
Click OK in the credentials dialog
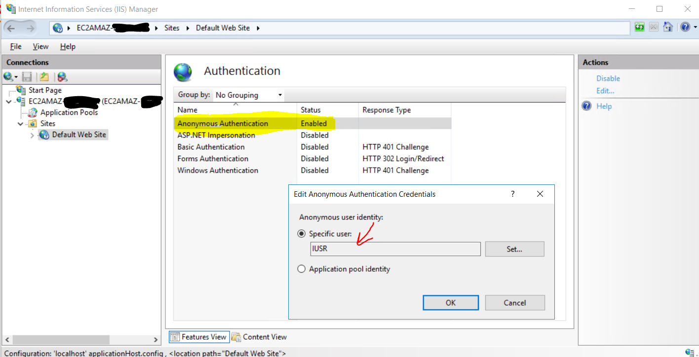(x=451, y=303)
